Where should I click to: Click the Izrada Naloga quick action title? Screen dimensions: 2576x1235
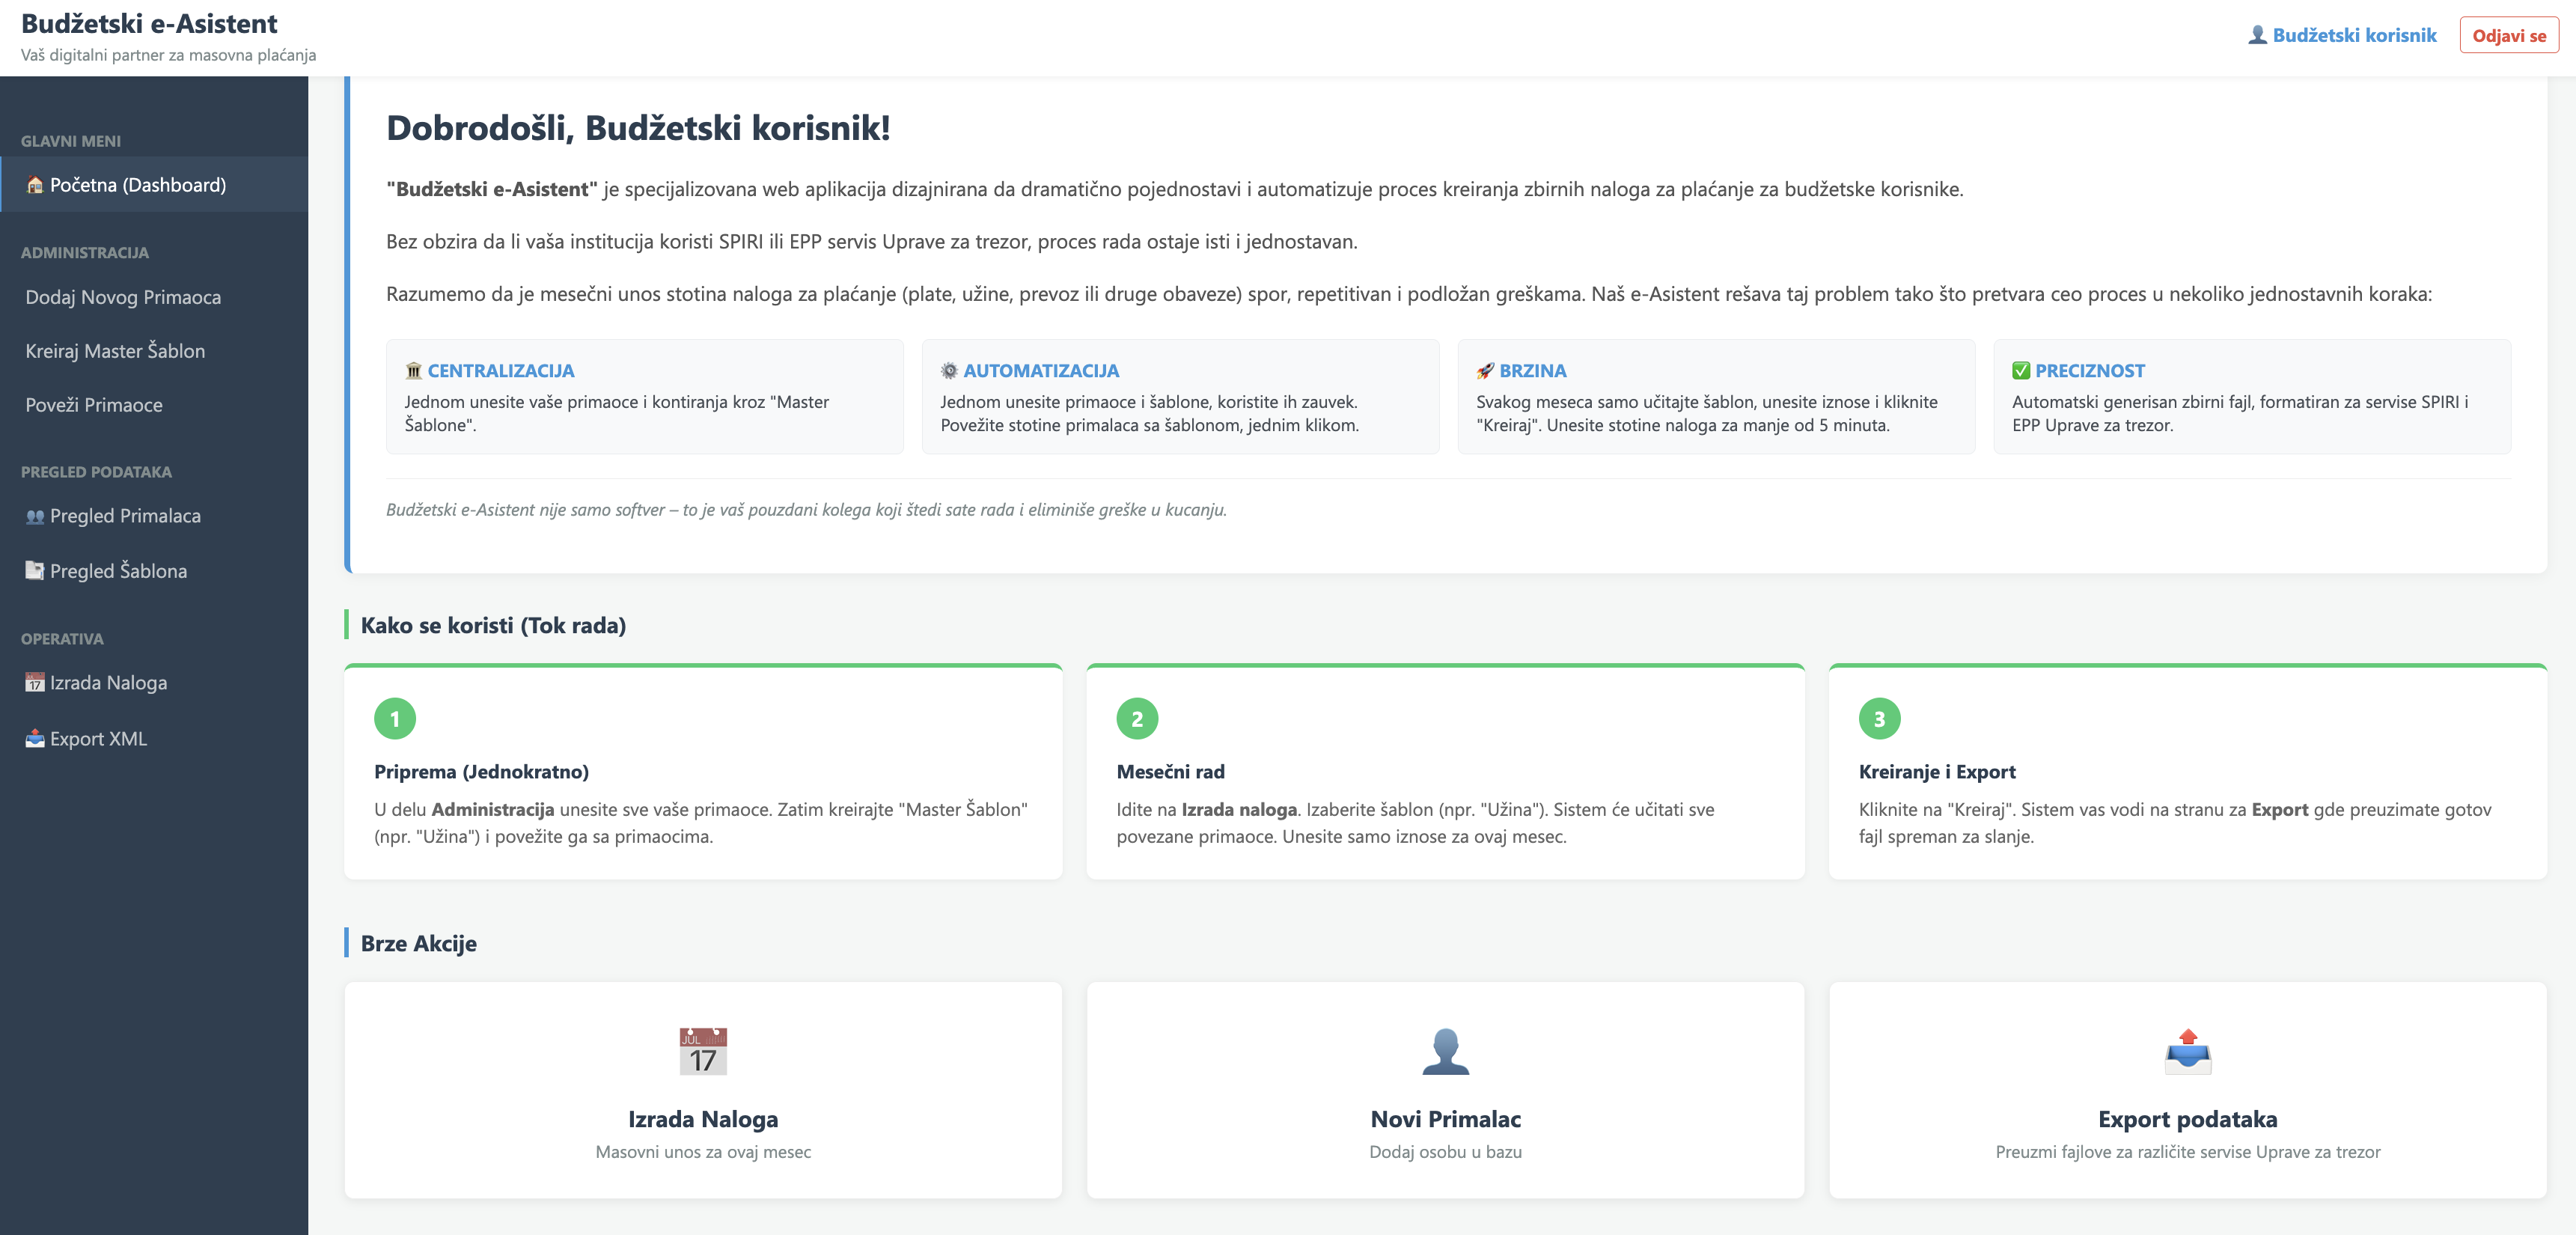[702, 1119]
